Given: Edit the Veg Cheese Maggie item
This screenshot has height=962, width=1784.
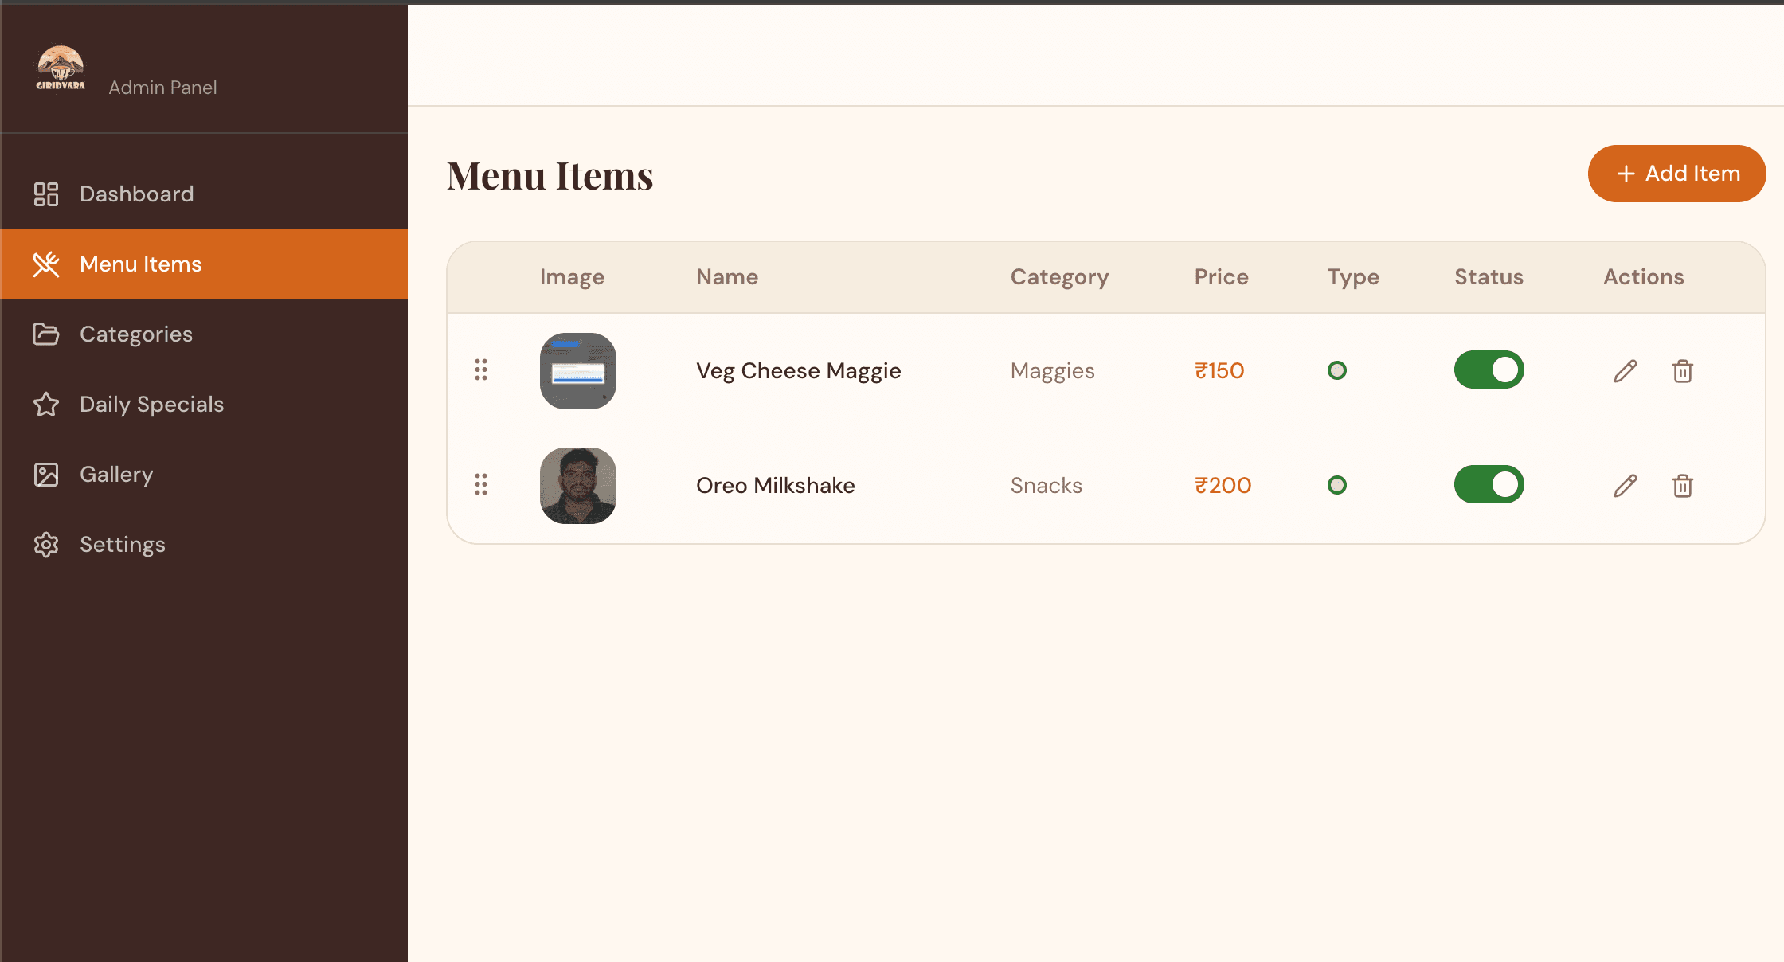Looking at the screenshot, I should tap(1626, 371).
